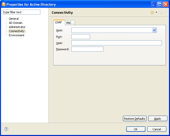Screen dimensions: 170x136
Task: Focus the type filter text field
Action: (x=21, y=12)
